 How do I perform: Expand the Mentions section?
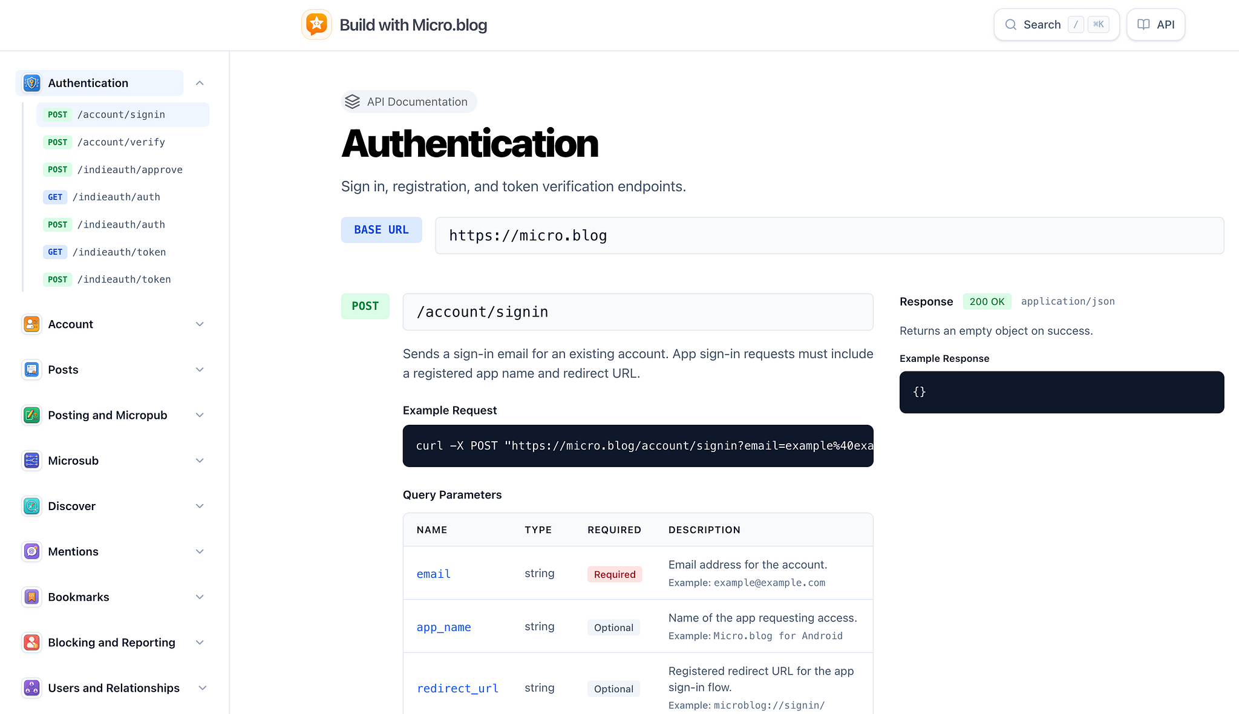[x=200, y=552]
